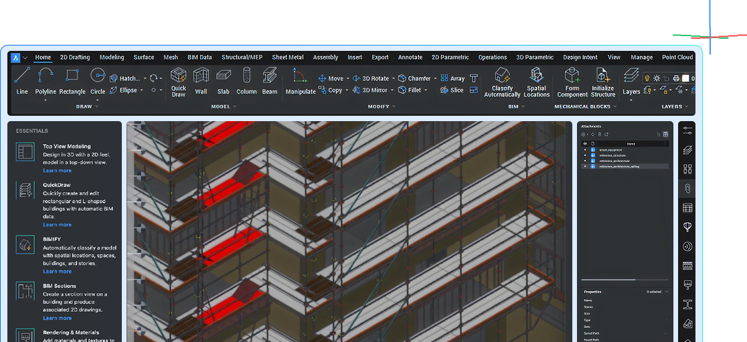Open the Hatch dropdown arrow
This screenshot has width=747, height=342.
(145, 78)
